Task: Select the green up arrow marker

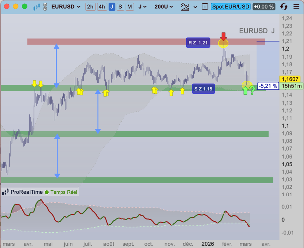Action: tap(245, 90)
